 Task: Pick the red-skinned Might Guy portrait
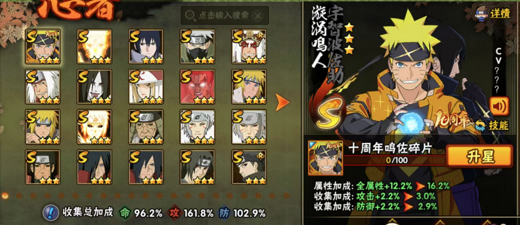coord(197,86)
